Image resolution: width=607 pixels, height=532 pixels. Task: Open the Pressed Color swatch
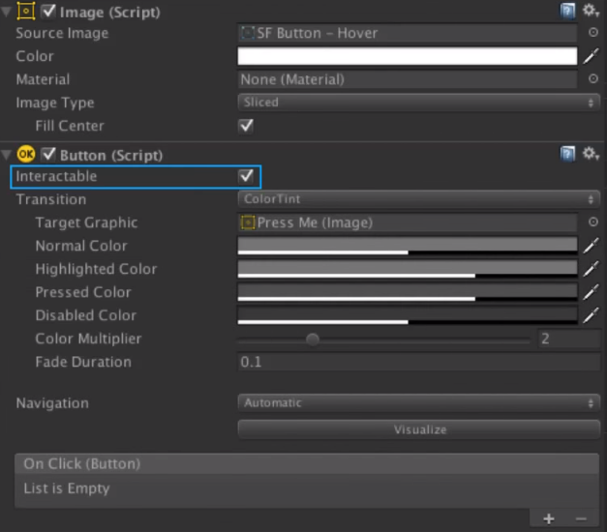tap(408, 292)
